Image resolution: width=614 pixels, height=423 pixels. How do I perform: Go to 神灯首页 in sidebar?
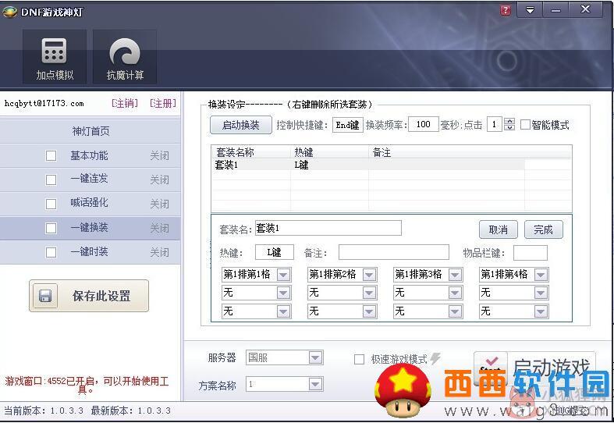coord(91,131)
